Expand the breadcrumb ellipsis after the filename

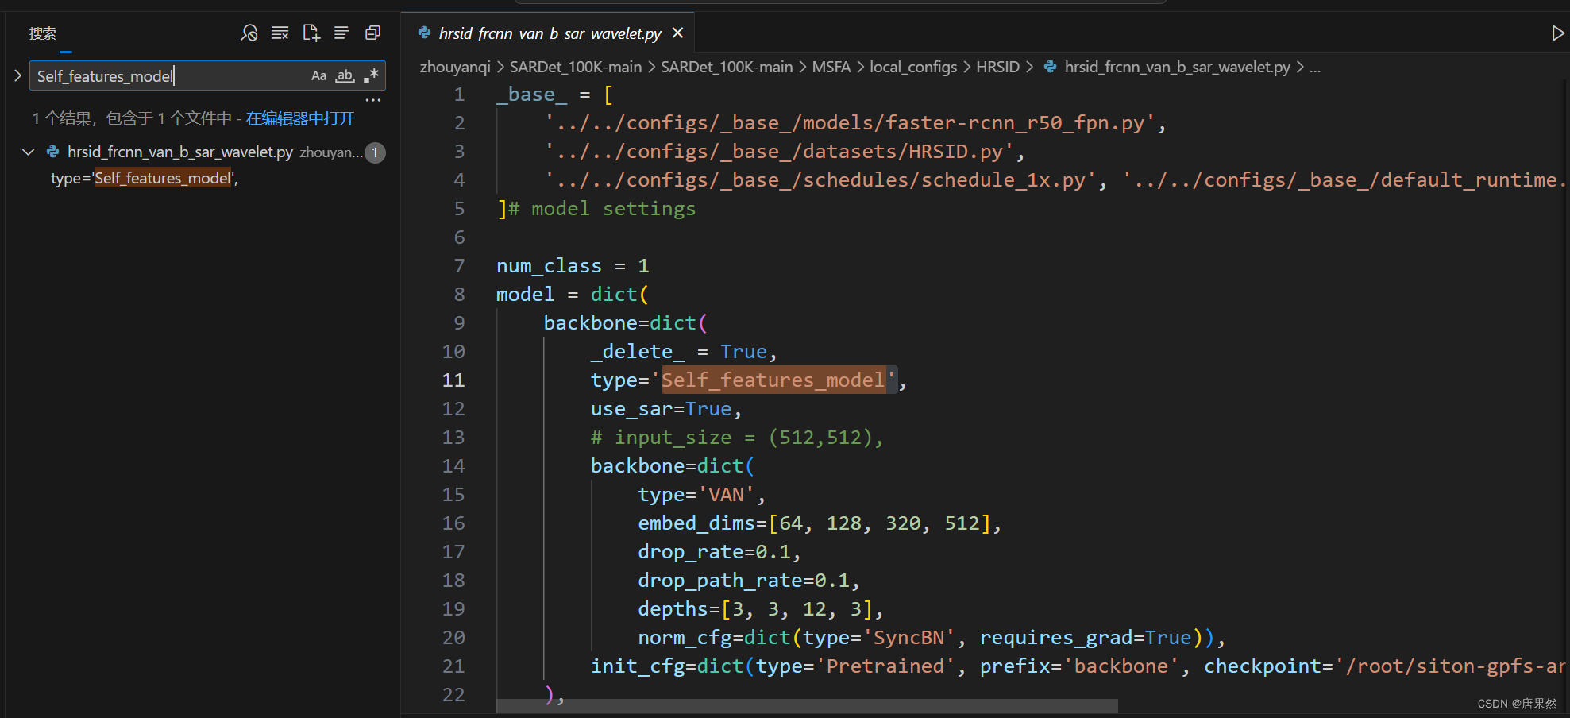point(1315,67)
